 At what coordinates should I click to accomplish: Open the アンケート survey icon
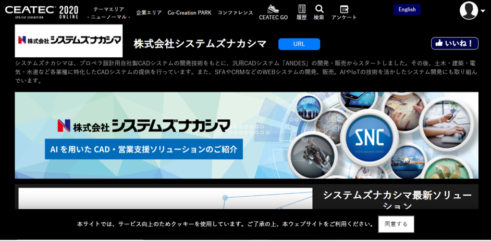(x=344, y=9)
